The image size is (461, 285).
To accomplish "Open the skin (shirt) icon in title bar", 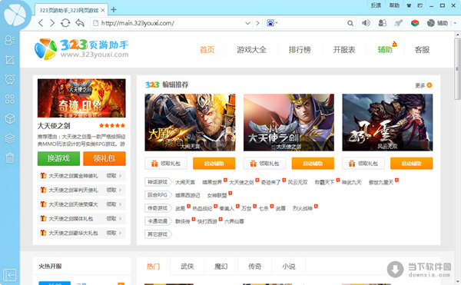I will 409,5.
